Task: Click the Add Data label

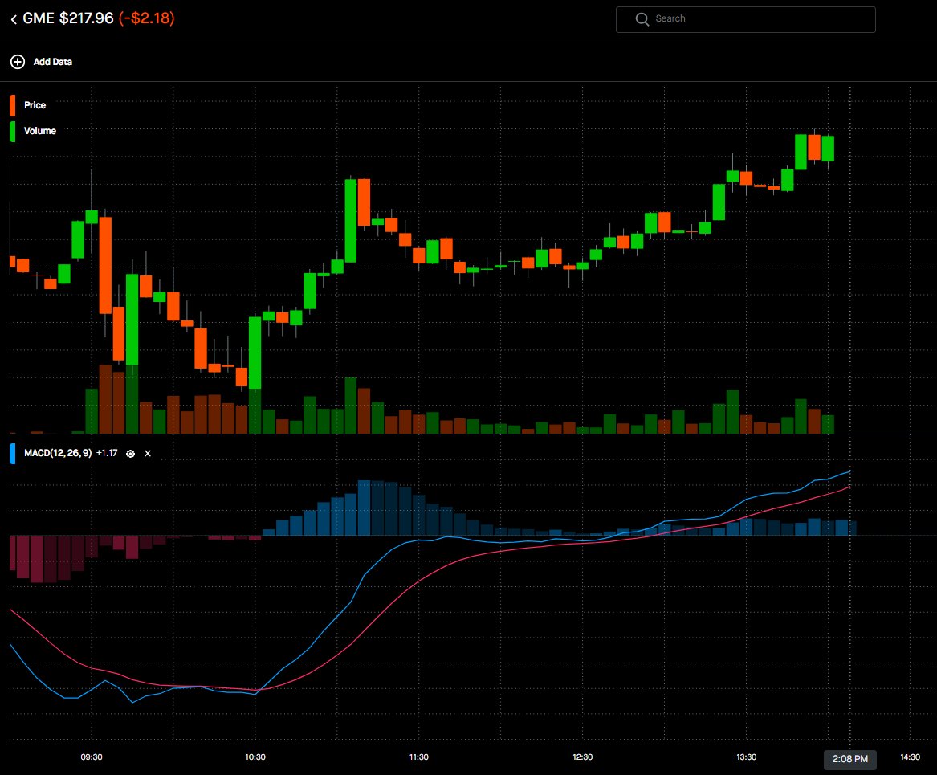Action: [52, 62]
